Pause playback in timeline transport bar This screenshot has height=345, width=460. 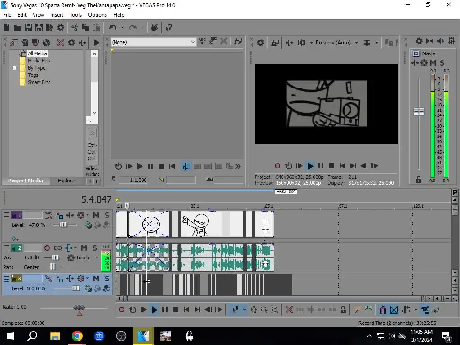(165, 310)
